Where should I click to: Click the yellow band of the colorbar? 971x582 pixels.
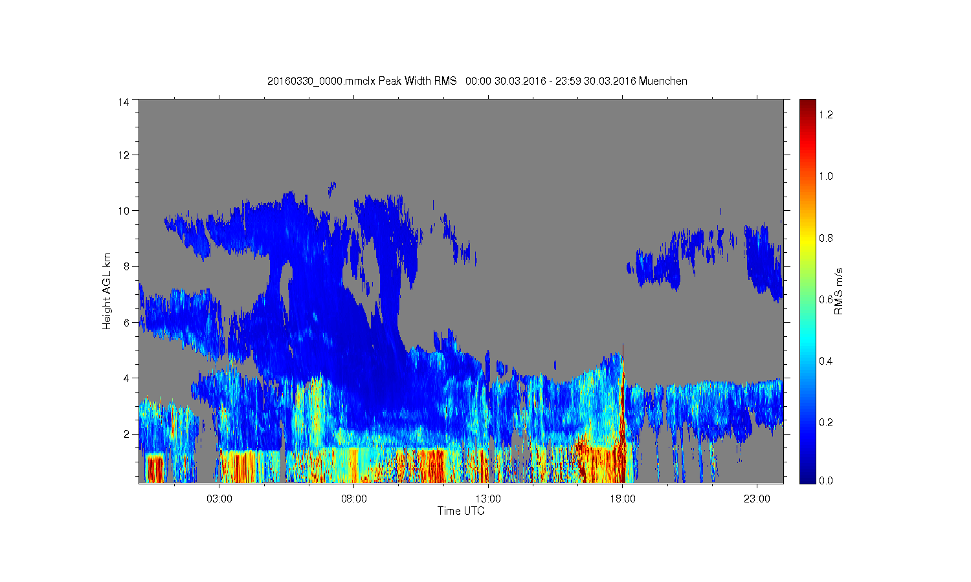point(807,242)
